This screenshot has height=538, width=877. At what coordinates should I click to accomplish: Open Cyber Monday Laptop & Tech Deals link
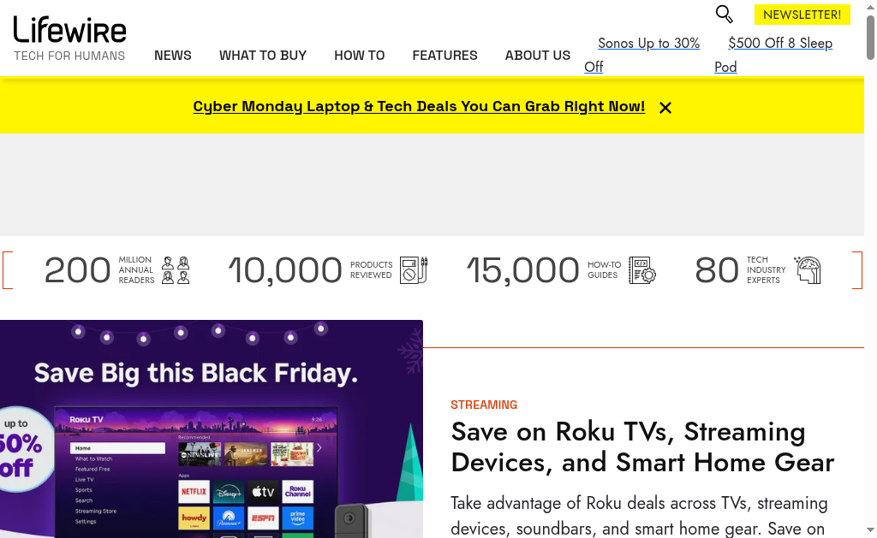[x=419, y=107]
